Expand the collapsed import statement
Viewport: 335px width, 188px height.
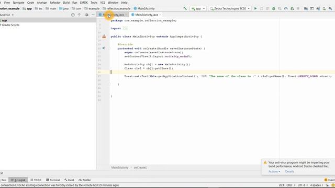(x=125, y=28)
